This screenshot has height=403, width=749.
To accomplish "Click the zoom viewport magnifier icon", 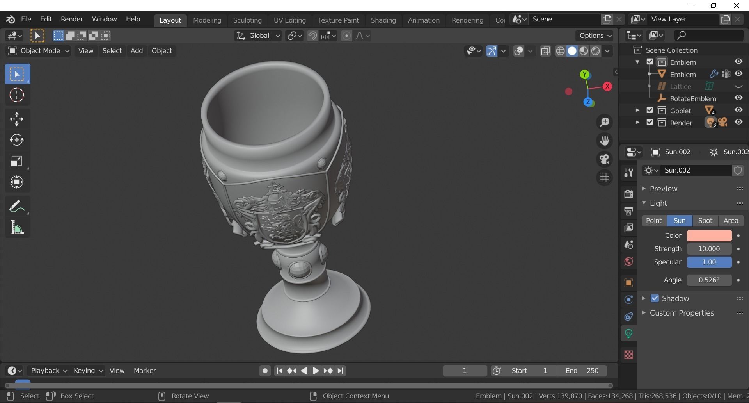I will pyautogui.click(x=605, y=122).
